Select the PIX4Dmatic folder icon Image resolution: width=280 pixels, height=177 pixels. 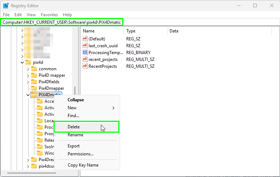(34, 95)
